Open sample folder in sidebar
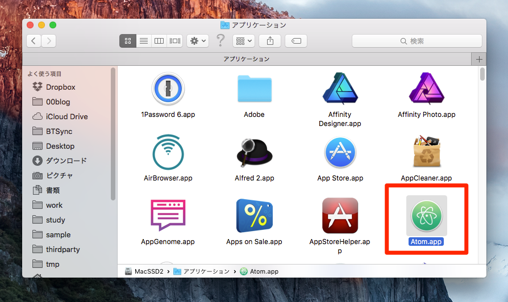Screen dimensions: 508x302 tap(52, 234)
